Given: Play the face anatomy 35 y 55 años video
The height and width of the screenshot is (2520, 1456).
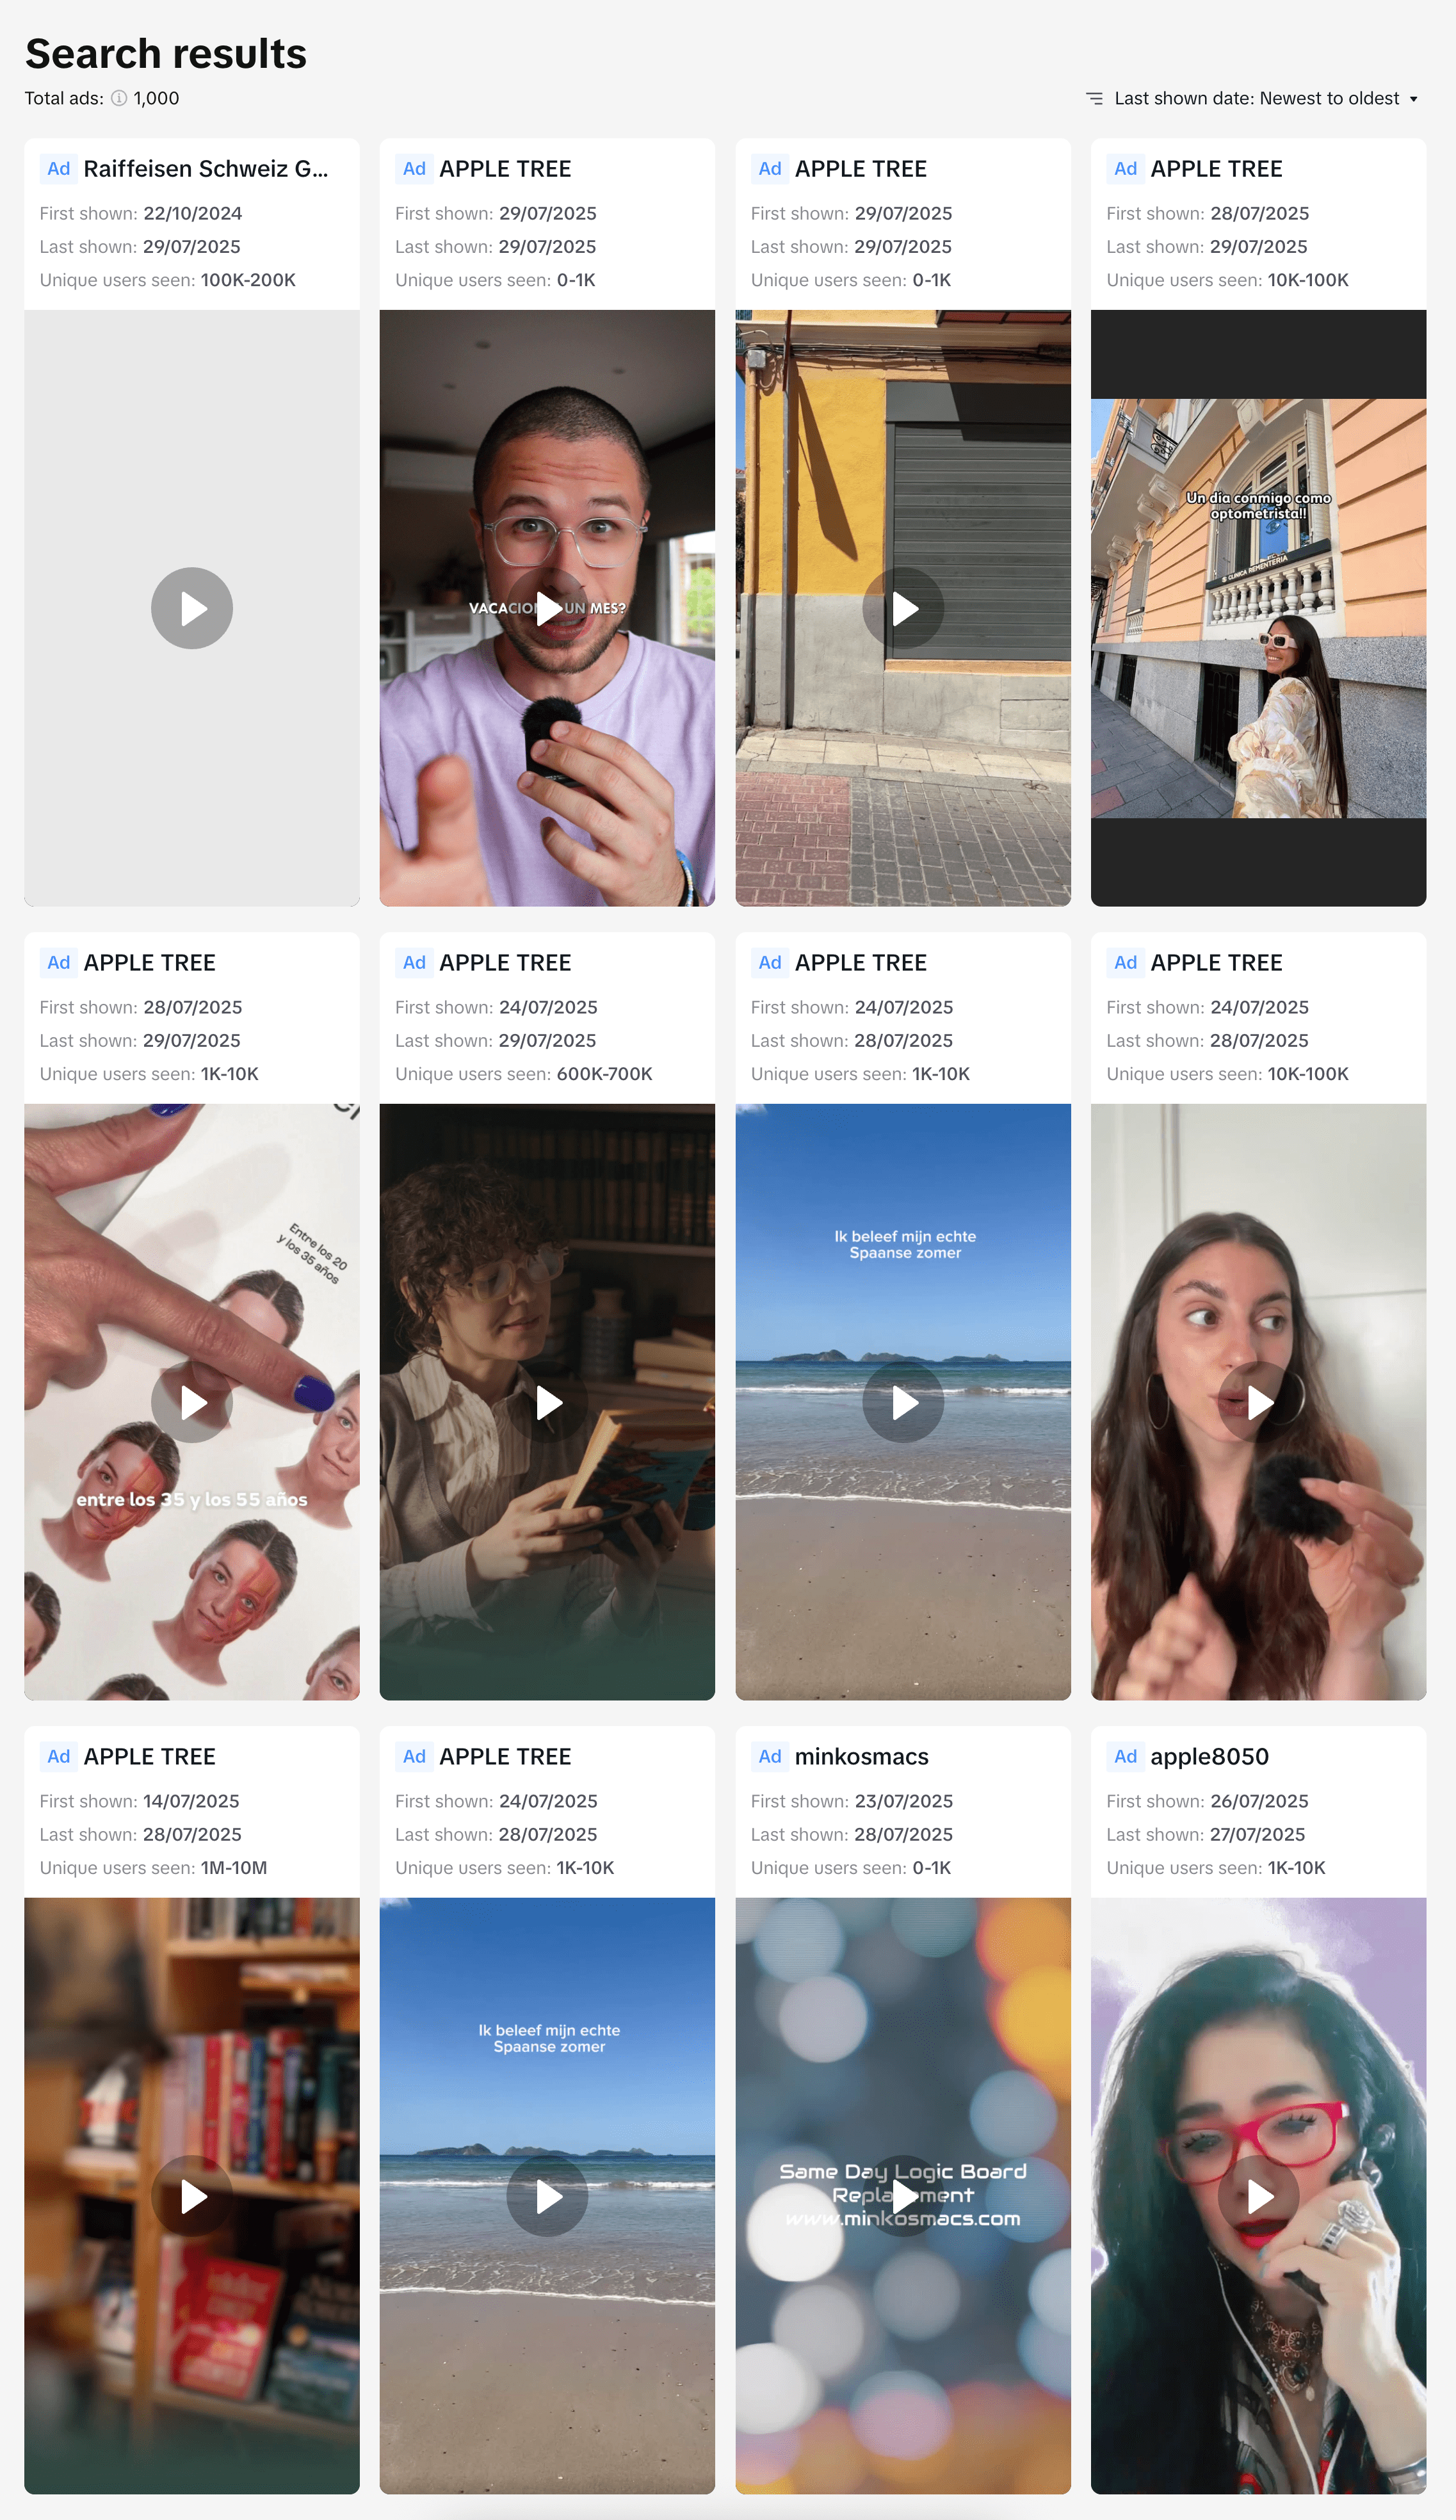Looking at the screenshot, I should pos(192,1401).
